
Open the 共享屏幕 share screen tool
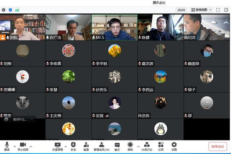point(57,147)
